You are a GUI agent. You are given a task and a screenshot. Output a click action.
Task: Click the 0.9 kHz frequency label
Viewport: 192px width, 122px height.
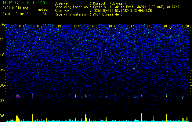pos(2,70)
